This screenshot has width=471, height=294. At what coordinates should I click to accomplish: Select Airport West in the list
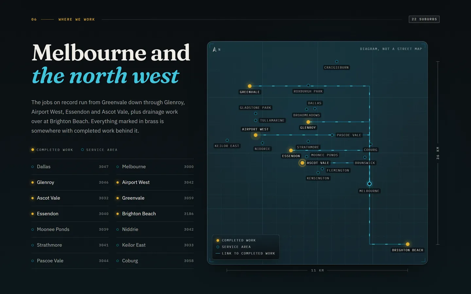(155, 182)
